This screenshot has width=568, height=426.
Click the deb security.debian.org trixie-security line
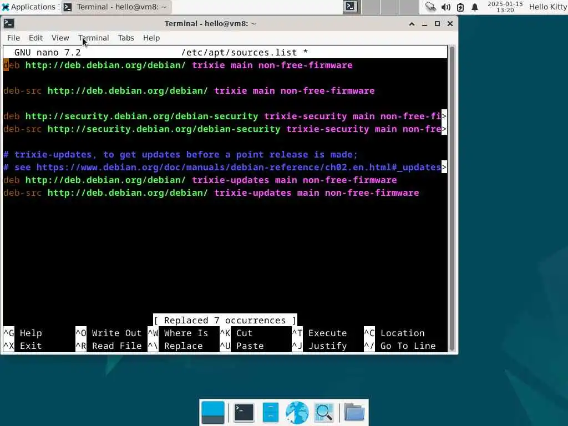225,116
